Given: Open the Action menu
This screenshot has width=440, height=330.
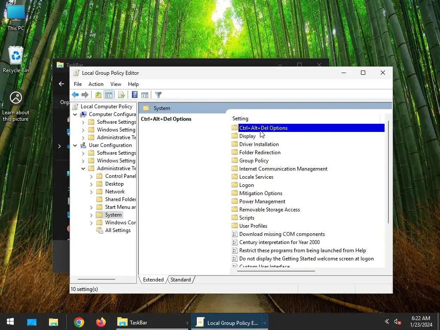Looking at the screenshot, I should (96, 84).
